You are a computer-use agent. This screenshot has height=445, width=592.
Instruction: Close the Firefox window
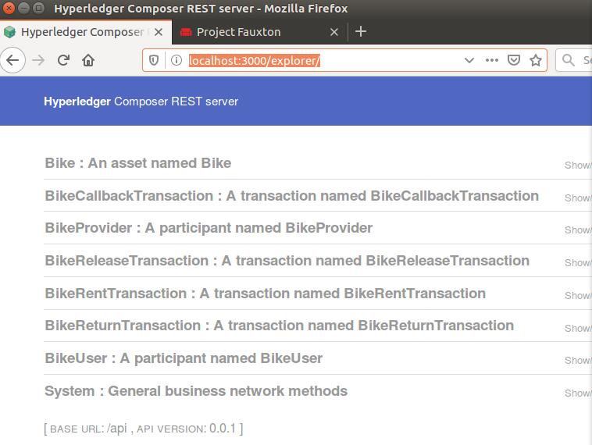[8, 8]
